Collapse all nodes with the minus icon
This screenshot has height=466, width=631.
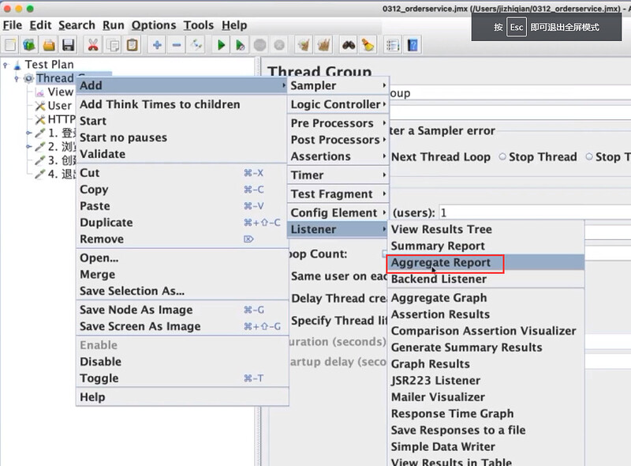point(176,45)
